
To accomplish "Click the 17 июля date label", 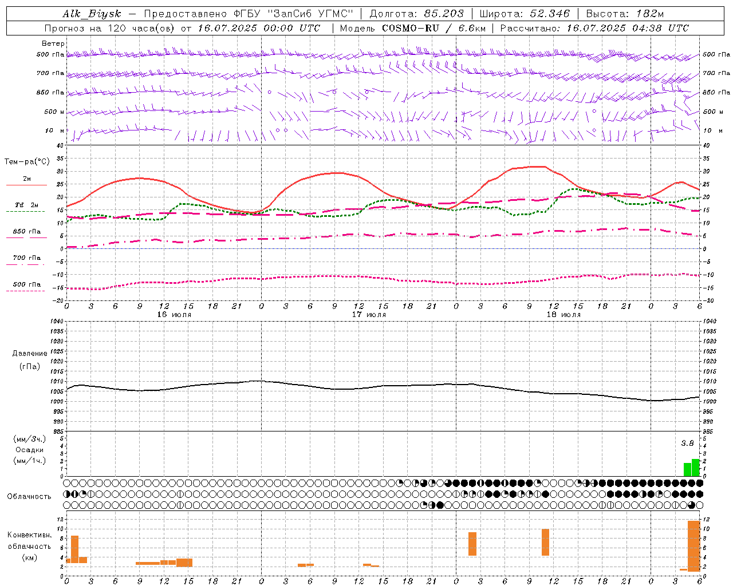I will (x=369, y=315).
